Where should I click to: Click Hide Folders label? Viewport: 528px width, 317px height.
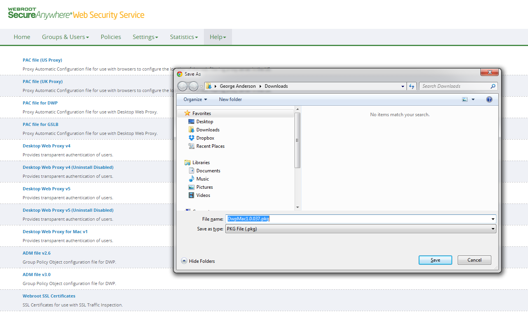click(x=202, y=261)
